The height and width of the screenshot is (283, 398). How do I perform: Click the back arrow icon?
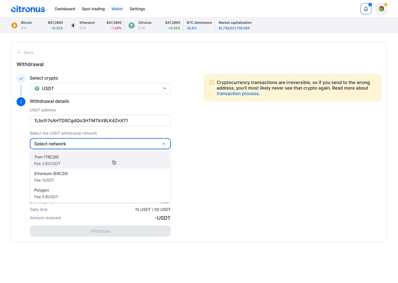pos(19,52)
